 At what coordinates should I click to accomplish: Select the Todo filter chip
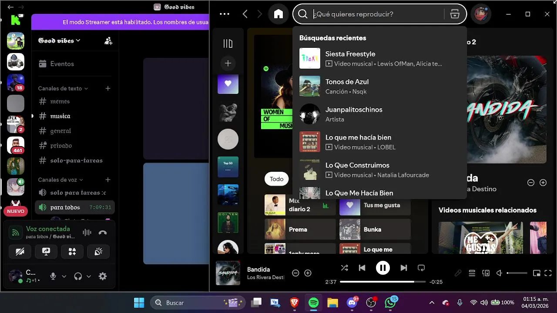277,179
